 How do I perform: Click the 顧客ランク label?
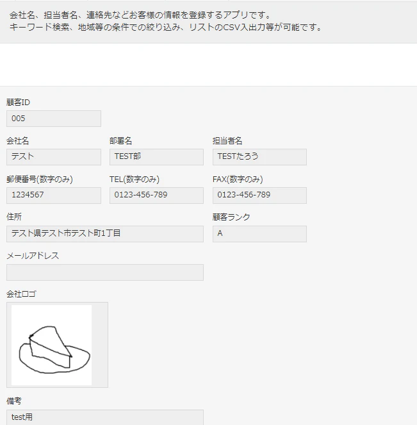[231, 217]
